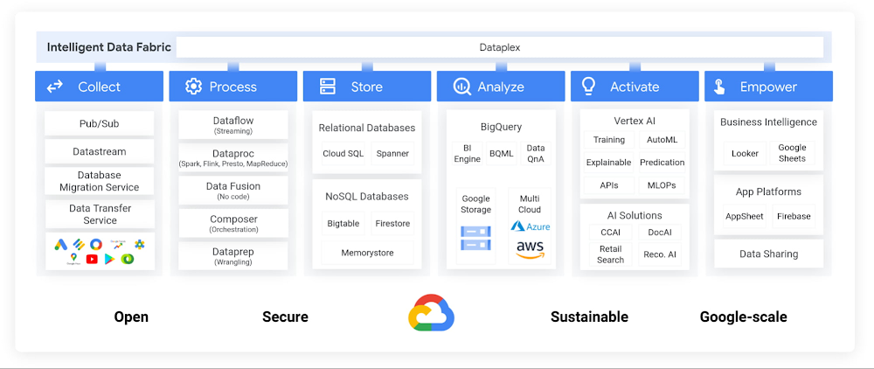Select the DocAI box

660,233
